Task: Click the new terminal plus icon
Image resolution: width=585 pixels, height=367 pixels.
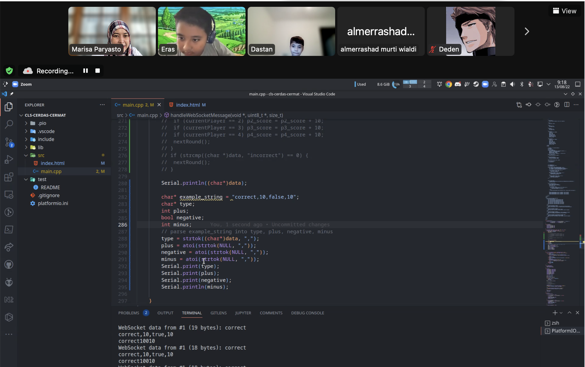Action: (555, 313)
